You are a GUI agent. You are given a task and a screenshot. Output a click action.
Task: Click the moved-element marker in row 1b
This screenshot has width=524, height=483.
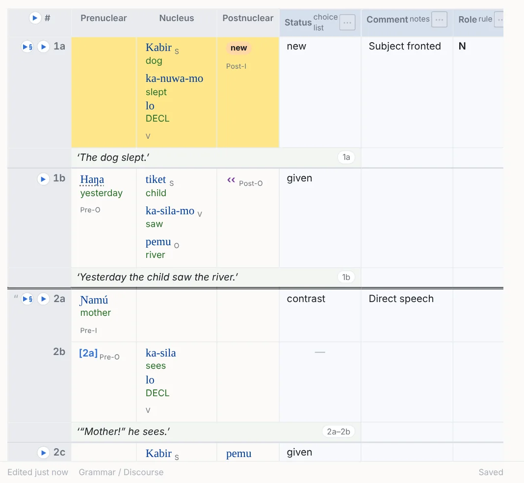[231, 180]
